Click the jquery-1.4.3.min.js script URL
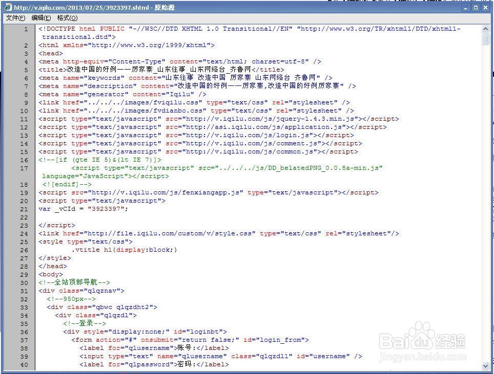 coord(272,119)
